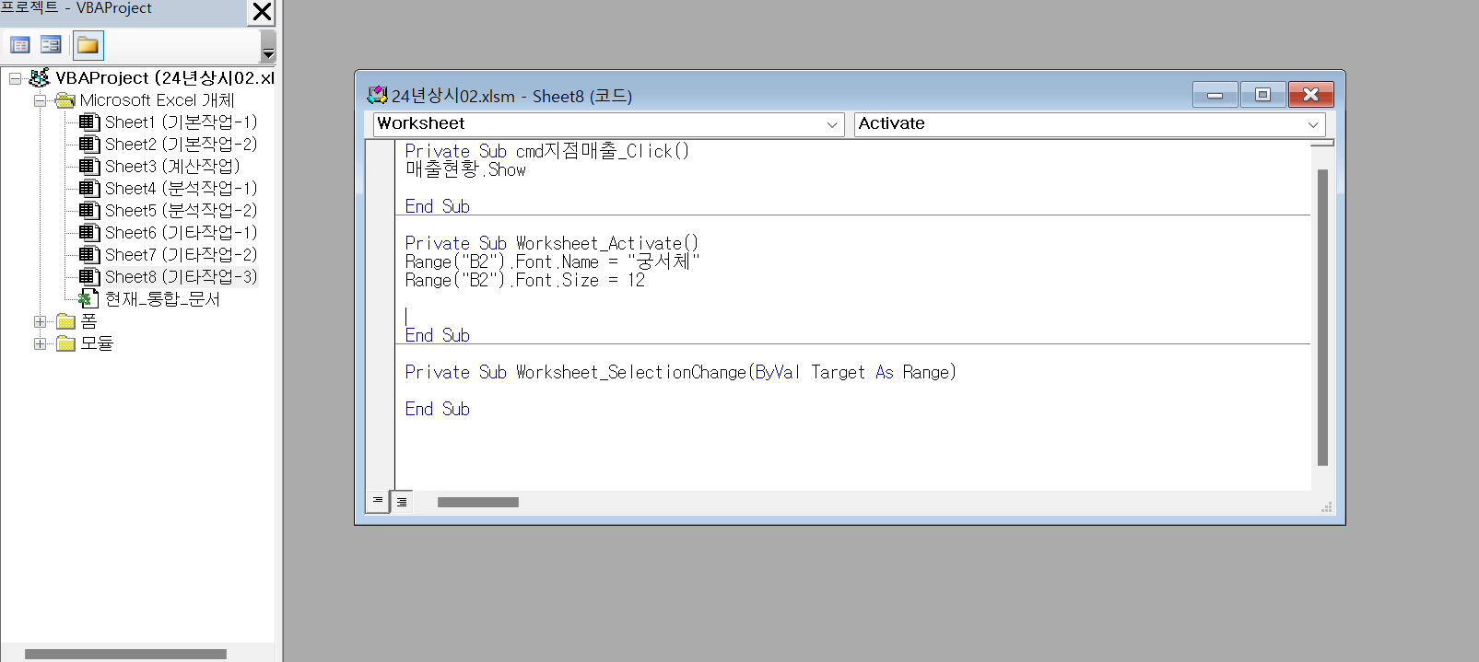Select 현재_통합_문서 workbook object
The image size is (1479, 662).
click(162, 299)
